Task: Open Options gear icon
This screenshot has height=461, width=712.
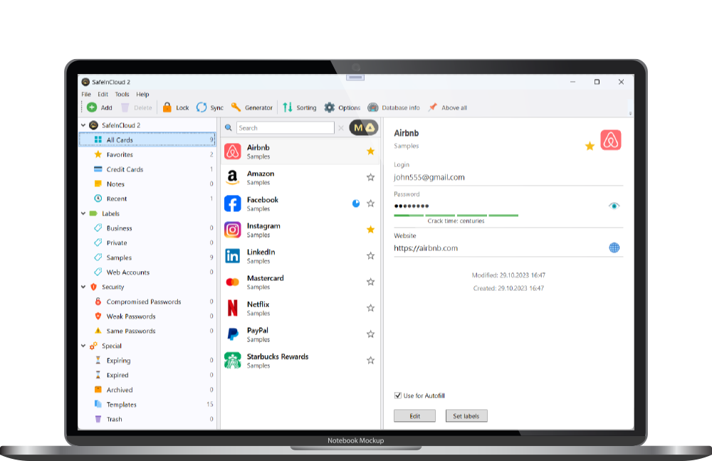Action: [329, 107]
